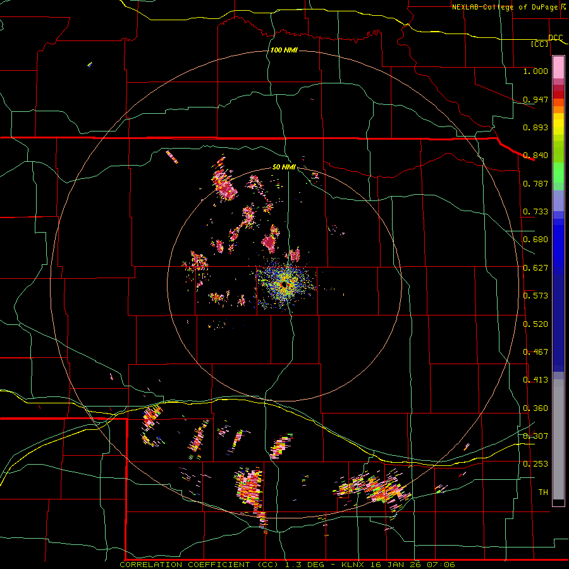Select the 0.680 legend value
Screen dimensions: 569x569
coord(535,239)
